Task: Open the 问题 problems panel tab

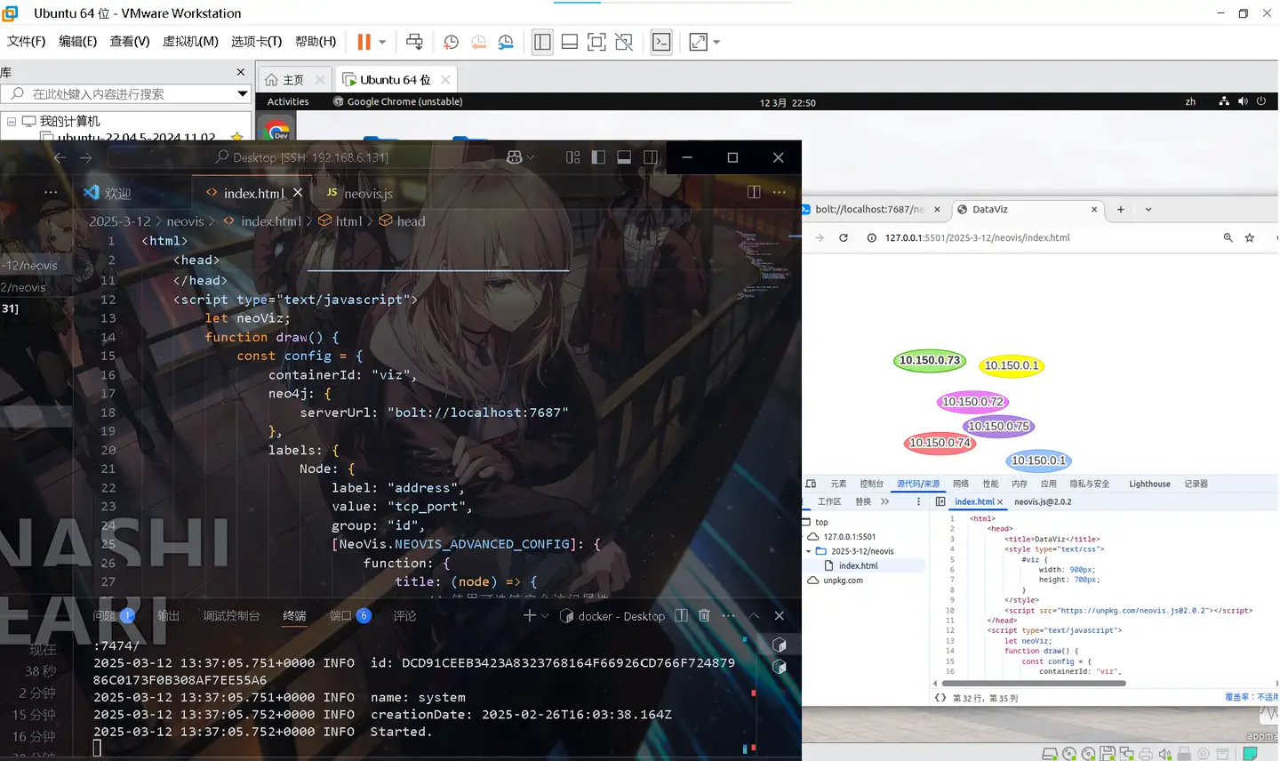Action: [105, 616]
